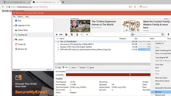Open the File menu
Image resolution: width=171 pixels, height=96 pixels.
coord(14,17)
